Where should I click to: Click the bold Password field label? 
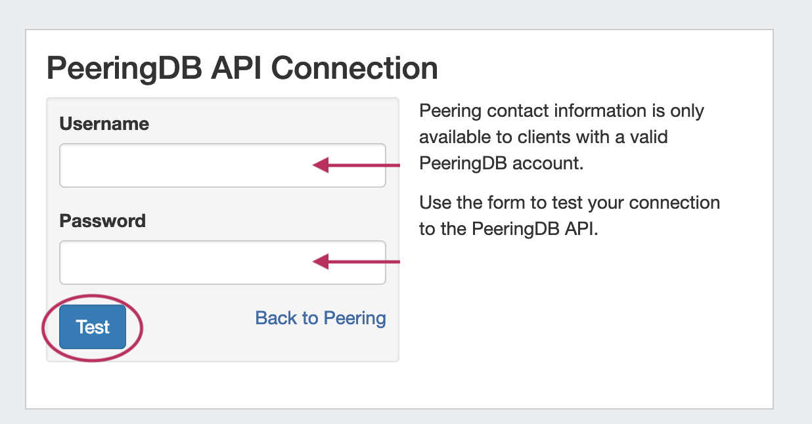coord(102,221)
